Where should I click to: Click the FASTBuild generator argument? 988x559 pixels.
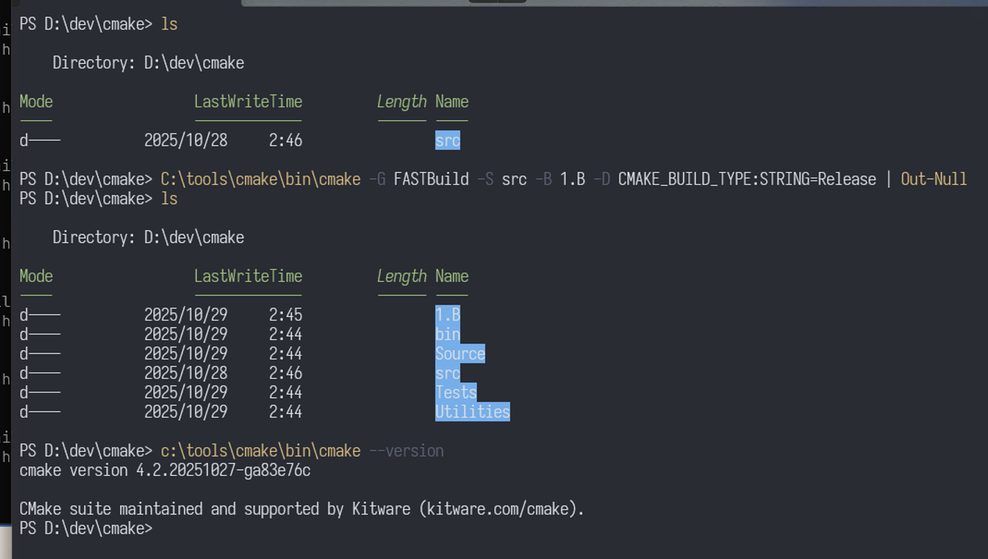click(431, 179)
